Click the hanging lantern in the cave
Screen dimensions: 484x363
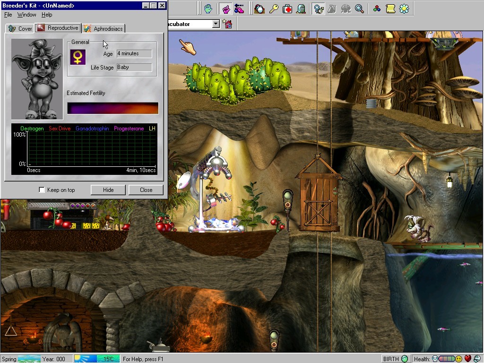pyautogui.click(x=449, y=181)
